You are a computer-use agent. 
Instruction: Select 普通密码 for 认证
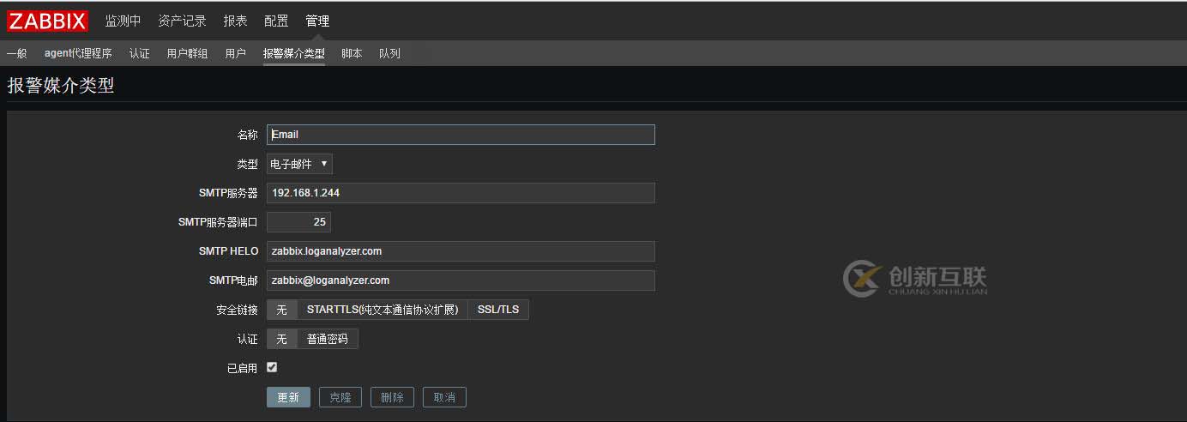pyautogui.click(x=328, y=339)
